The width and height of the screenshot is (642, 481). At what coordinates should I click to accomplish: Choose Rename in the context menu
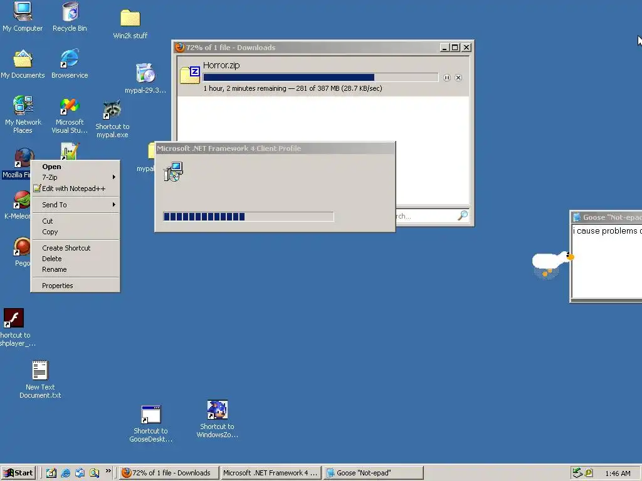(76, 269)
